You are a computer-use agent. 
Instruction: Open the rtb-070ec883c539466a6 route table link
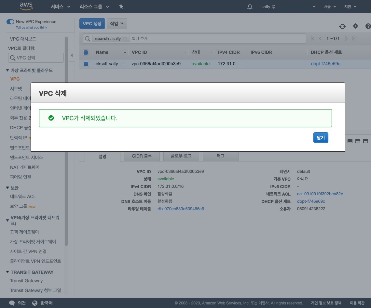181,209
